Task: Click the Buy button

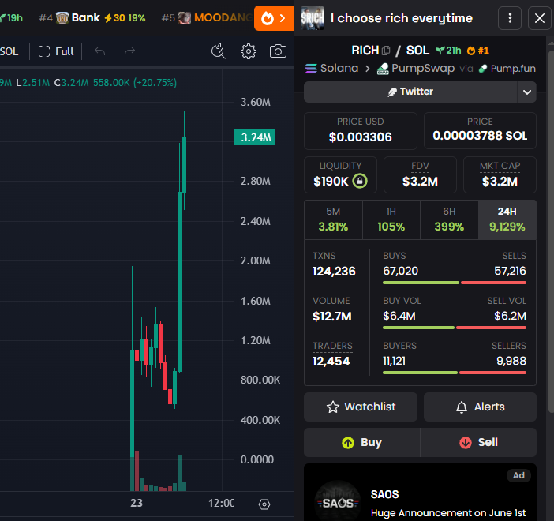Action: tap(361, 443)
